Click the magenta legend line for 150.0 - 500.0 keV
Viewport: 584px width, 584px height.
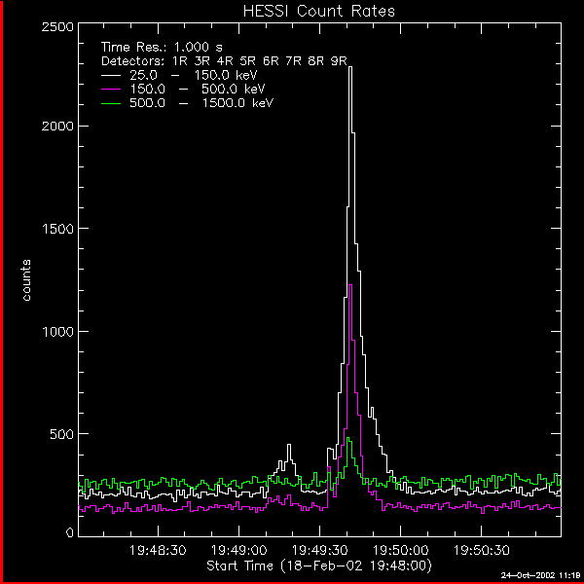(111, 90)
